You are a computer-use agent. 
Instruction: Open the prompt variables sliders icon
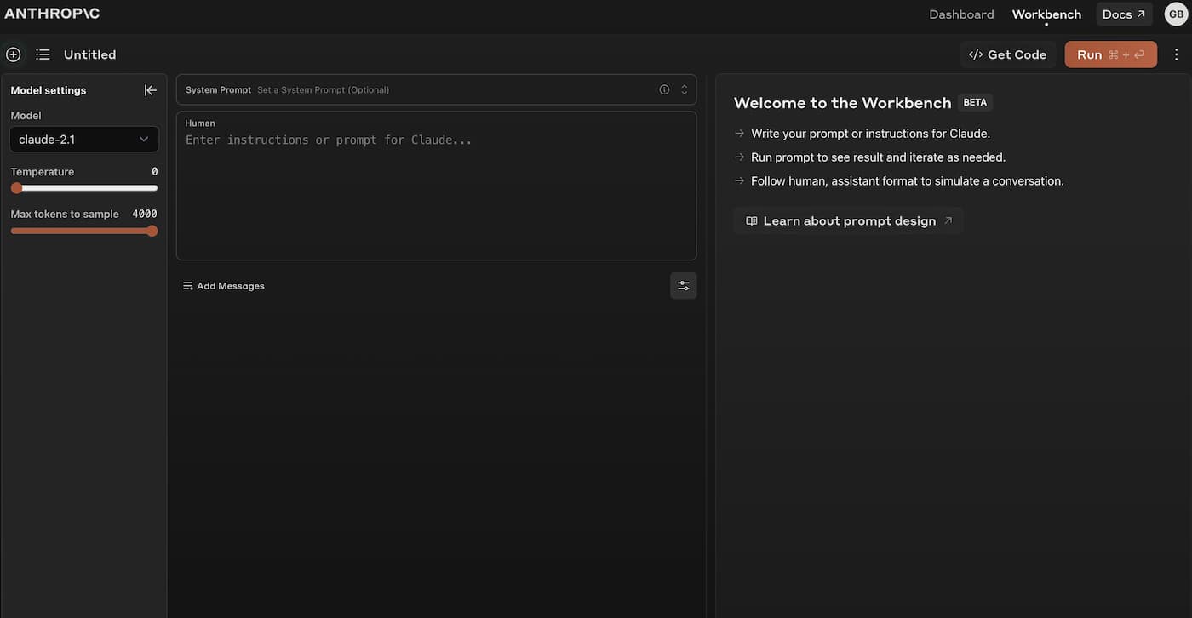pyautogui.click(x=684, y=286)
